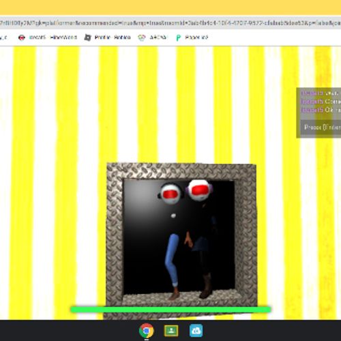The height and width of the screenshot is (341, 341).
Task: Select the first purple username in chat
Action: coord(312,93)
